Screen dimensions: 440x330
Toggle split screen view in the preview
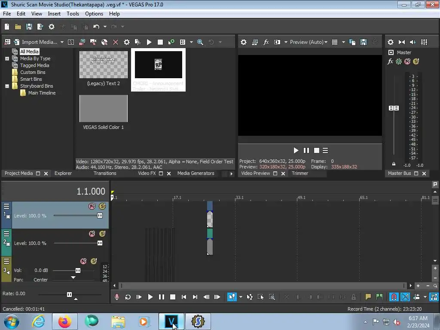[x=277, y=42]
